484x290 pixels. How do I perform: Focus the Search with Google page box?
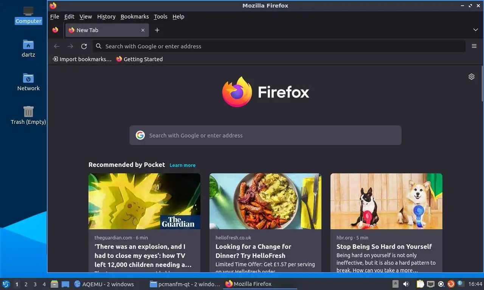pyautogui.click(x=265, y=135)
